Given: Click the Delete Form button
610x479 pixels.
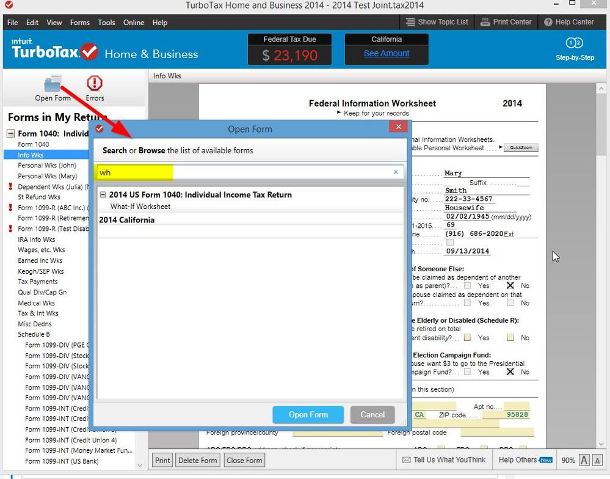Looking at the screenshot, I should coord(198,460).
